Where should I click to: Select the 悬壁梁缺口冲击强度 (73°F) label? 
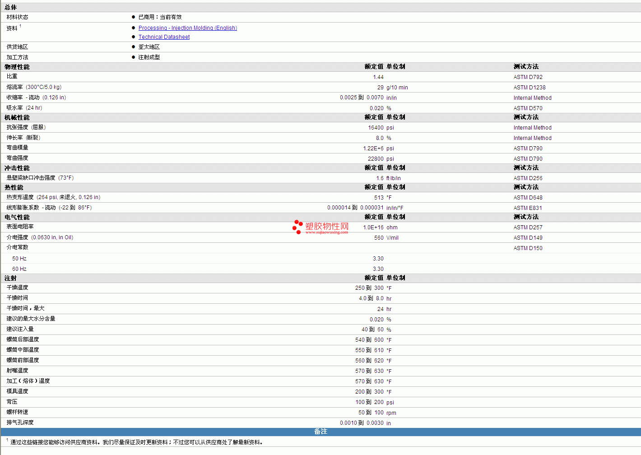pyautogui.click(x=40, y=178)
